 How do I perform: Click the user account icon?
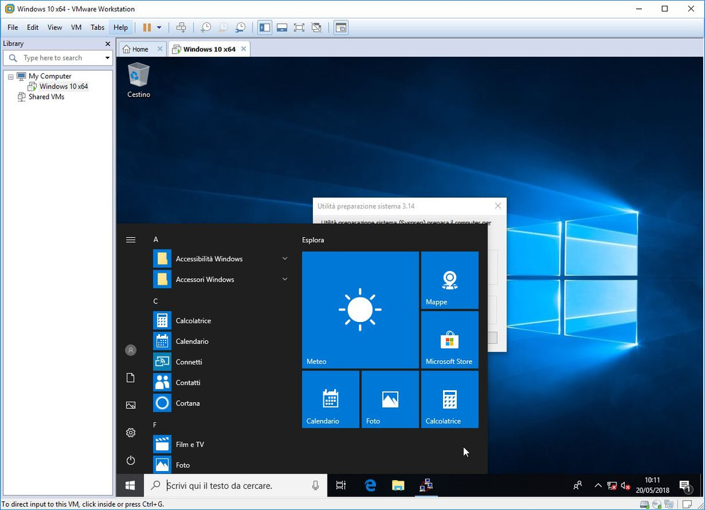click(x=131, y=350)
